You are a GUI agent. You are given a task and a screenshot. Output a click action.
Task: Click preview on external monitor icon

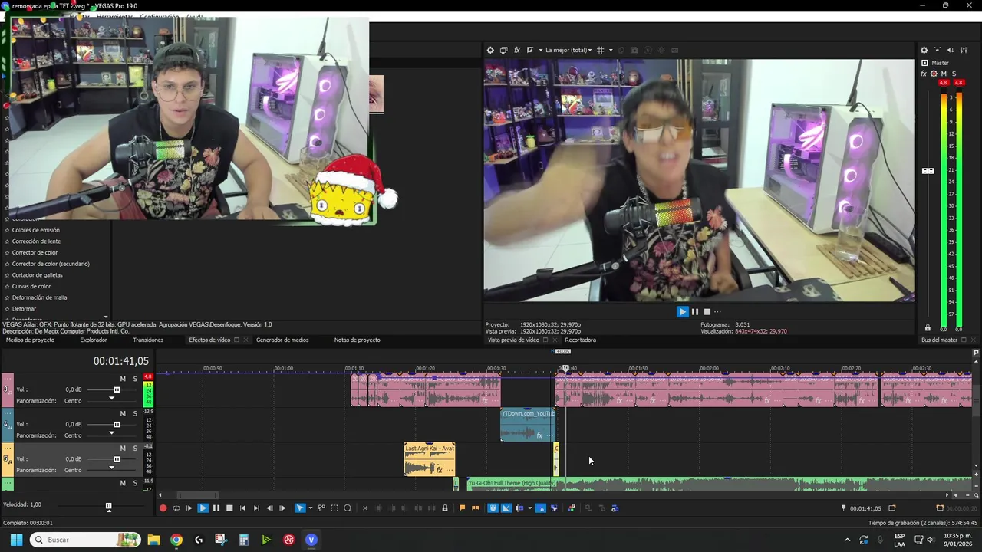pos(503,50)
